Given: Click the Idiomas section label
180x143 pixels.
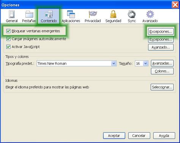Looking at the screenshot, I should (x=11, y=80).
